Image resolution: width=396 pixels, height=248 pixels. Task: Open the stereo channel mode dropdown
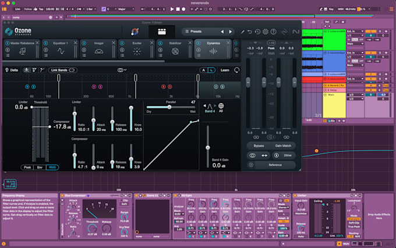(122, 70)
